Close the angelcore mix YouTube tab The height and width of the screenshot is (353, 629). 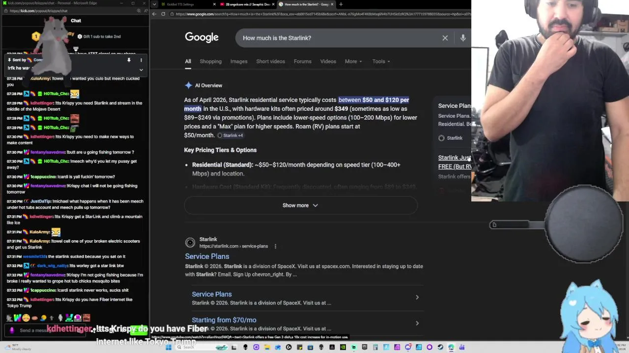click(x=273, y=4)
